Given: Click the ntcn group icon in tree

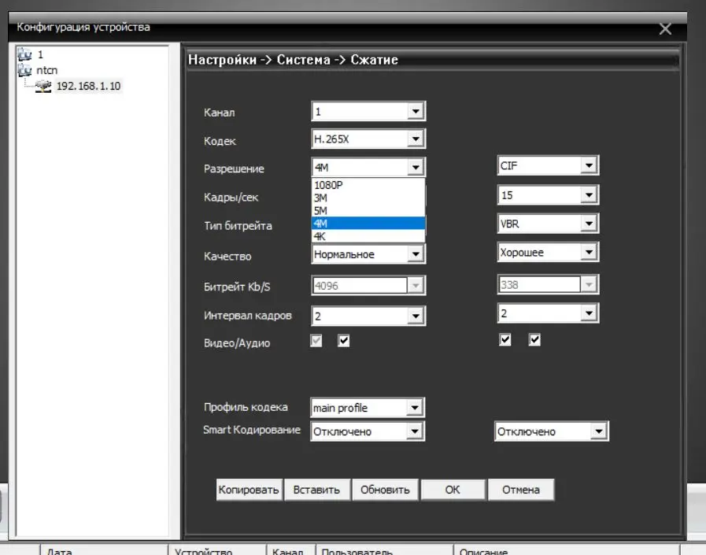Looking at the screenshot, I should 24,70.
